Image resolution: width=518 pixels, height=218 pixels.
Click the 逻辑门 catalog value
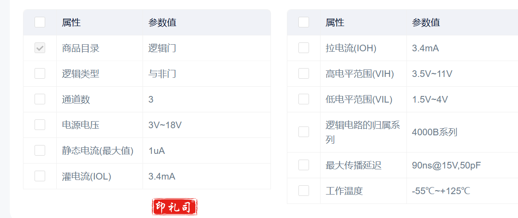click(162, 48)
